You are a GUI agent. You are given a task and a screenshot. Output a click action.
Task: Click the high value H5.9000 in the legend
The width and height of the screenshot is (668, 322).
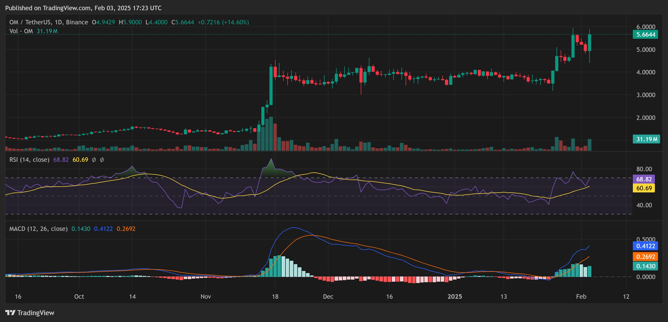click(x=131, y=22)
